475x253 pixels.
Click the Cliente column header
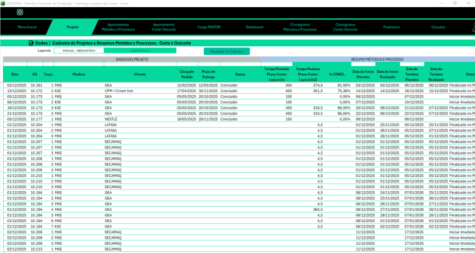pyautogui.click(x=140, y=74)
